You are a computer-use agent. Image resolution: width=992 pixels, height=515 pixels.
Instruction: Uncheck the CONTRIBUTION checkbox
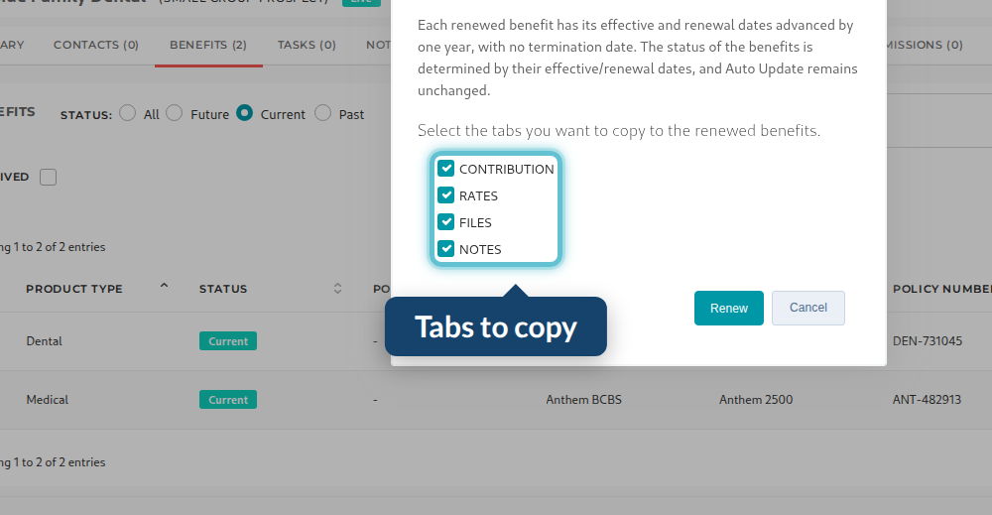click(x=446, y=169)
